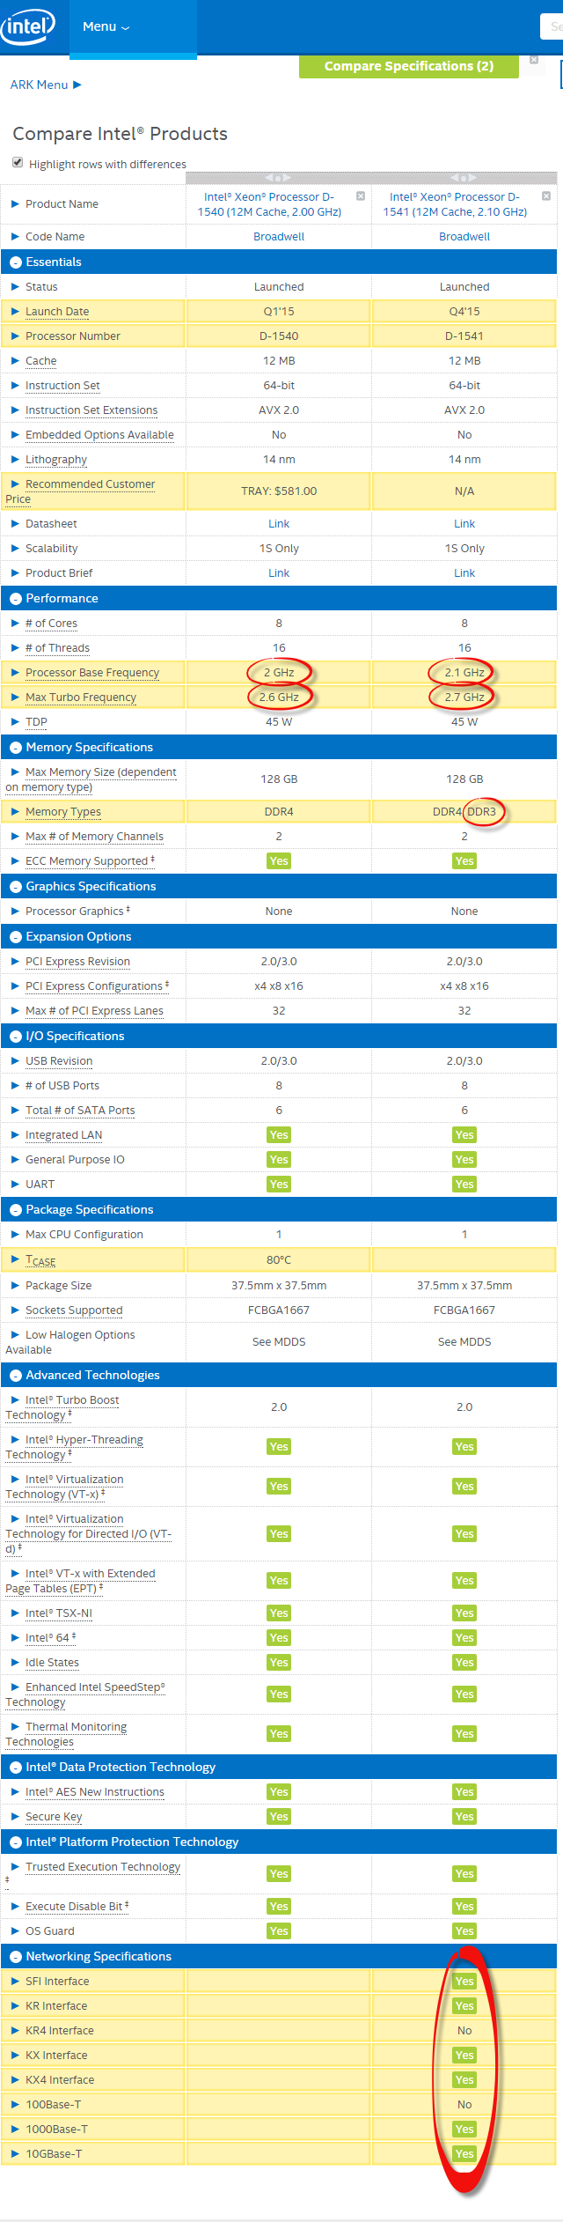
Task: Open Sockets Supported definition
Action: (74, 1310)
